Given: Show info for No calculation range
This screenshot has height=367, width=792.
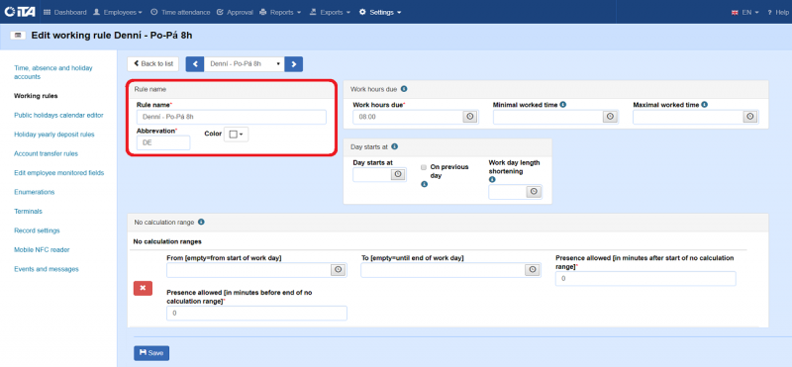Looking at the screenshot, I should point(201,223).
